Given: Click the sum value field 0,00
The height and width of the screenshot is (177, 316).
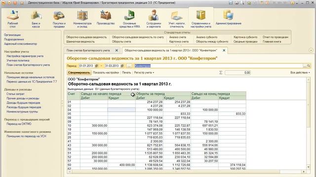Looking at the screenshot, I should (x=238, y=73).
